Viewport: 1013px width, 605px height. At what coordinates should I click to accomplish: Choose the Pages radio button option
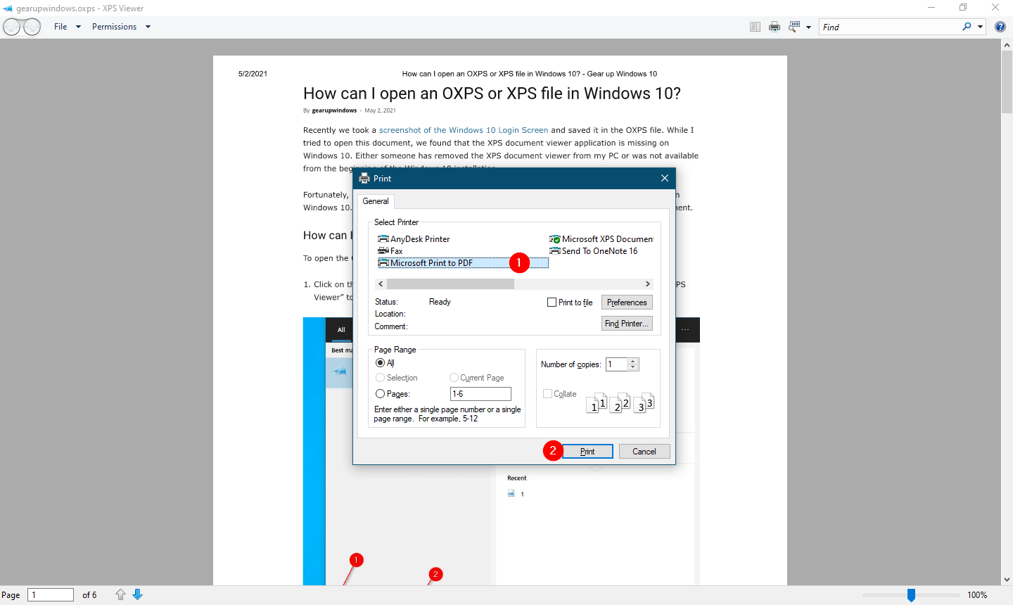[381, 393]
